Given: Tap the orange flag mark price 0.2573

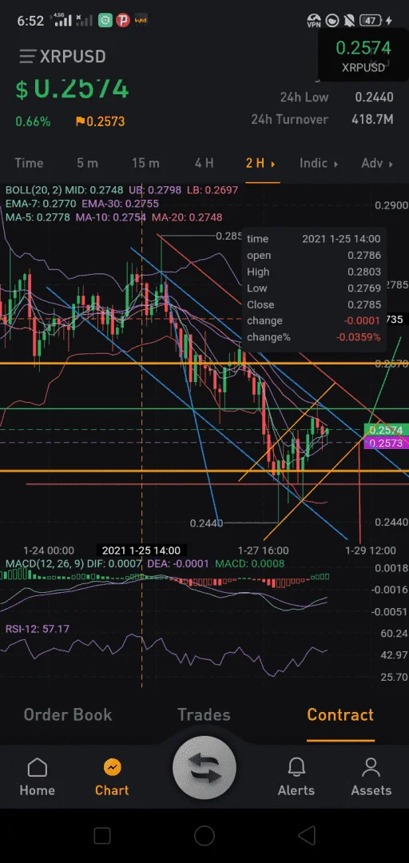Looking at the screenshot, I should (100, 121).
